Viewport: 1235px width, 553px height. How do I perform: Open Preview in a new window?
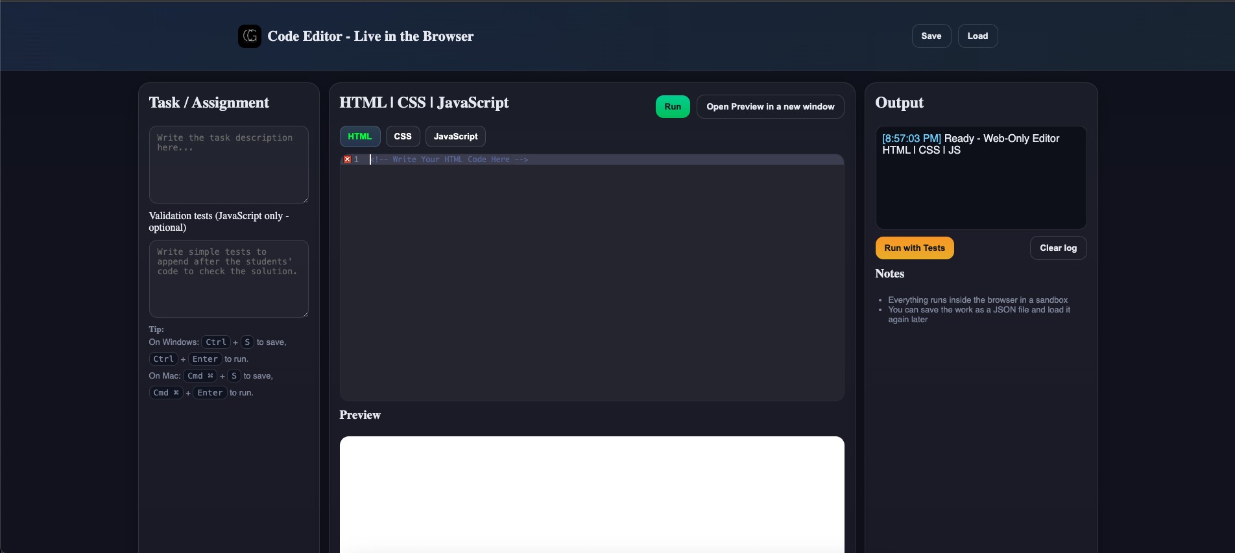(770, 107)
